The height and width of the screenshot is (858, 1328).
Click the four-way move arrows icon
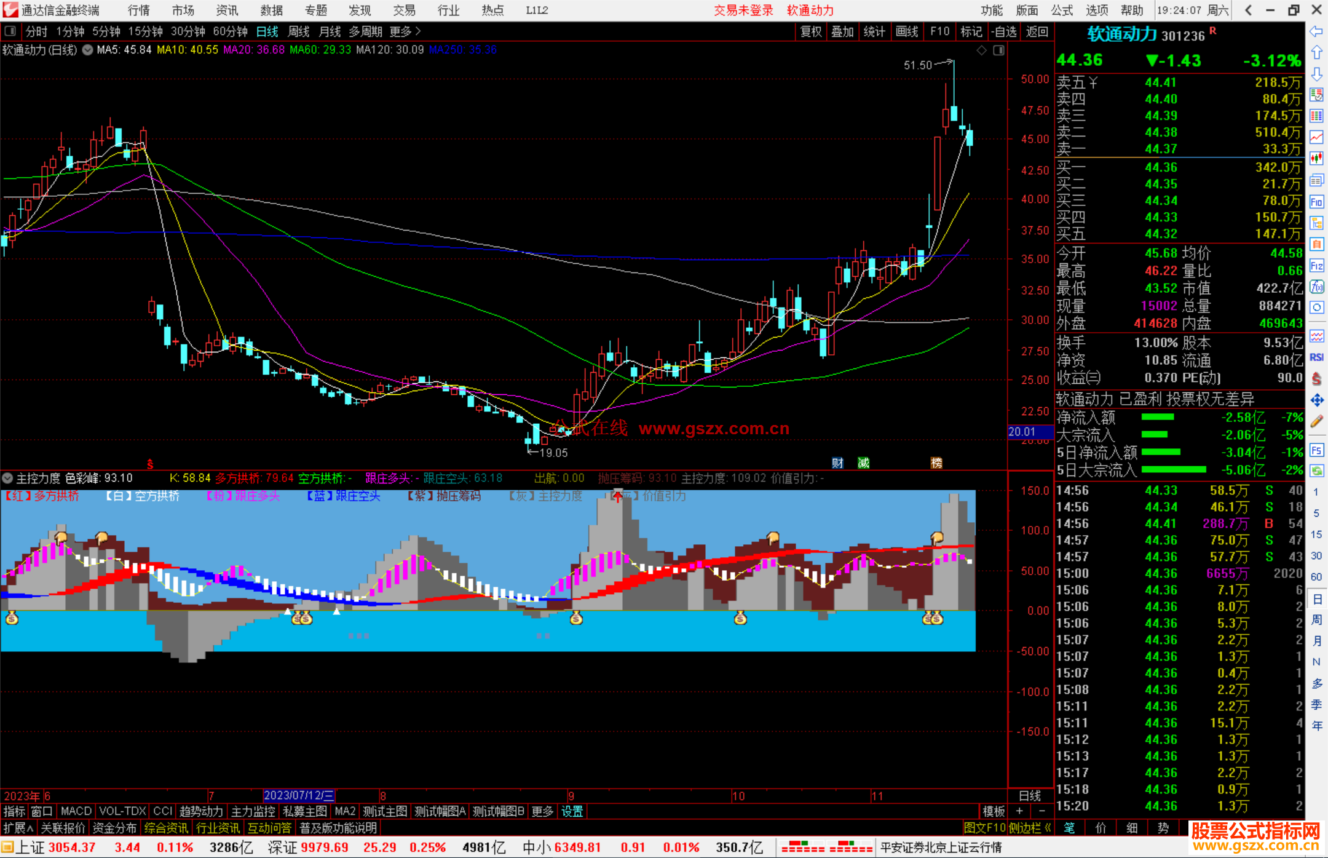1316,400
